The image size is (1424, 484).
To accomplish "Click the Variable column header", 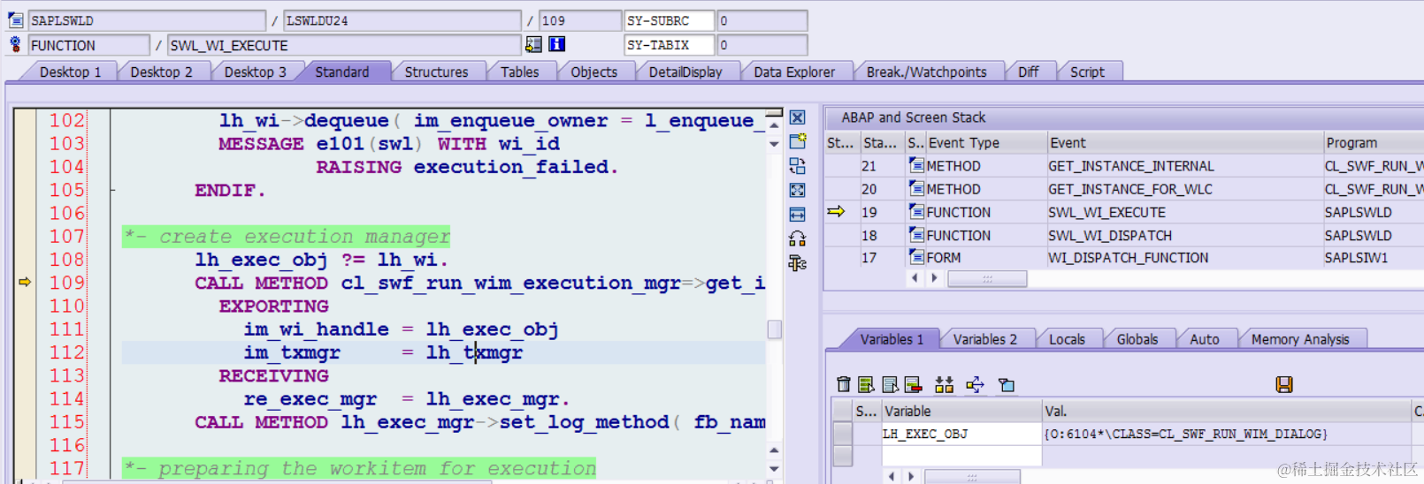I will tap(961, 412).
